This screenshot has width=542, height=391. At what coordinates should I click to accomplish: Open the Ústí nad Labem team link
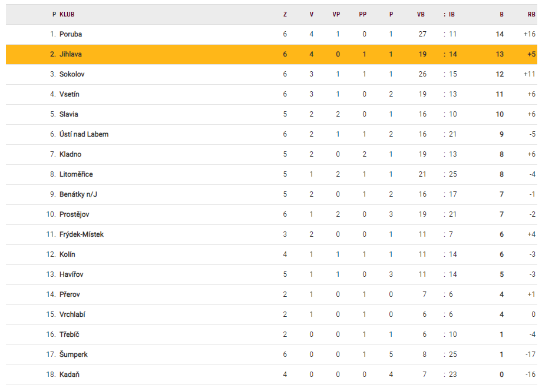coord(84,134)
